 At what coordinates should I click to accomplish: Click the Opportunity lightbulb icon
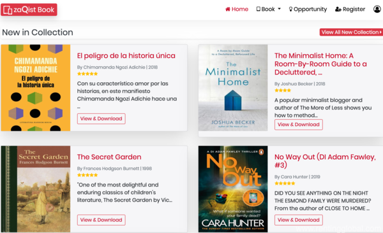click(x=290, y=10)
